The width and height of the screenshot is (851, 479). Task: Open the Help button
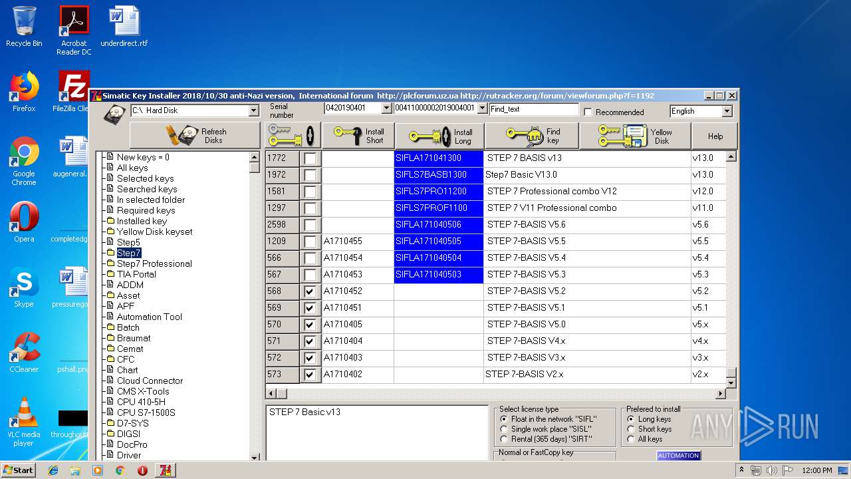coord(715,136)
